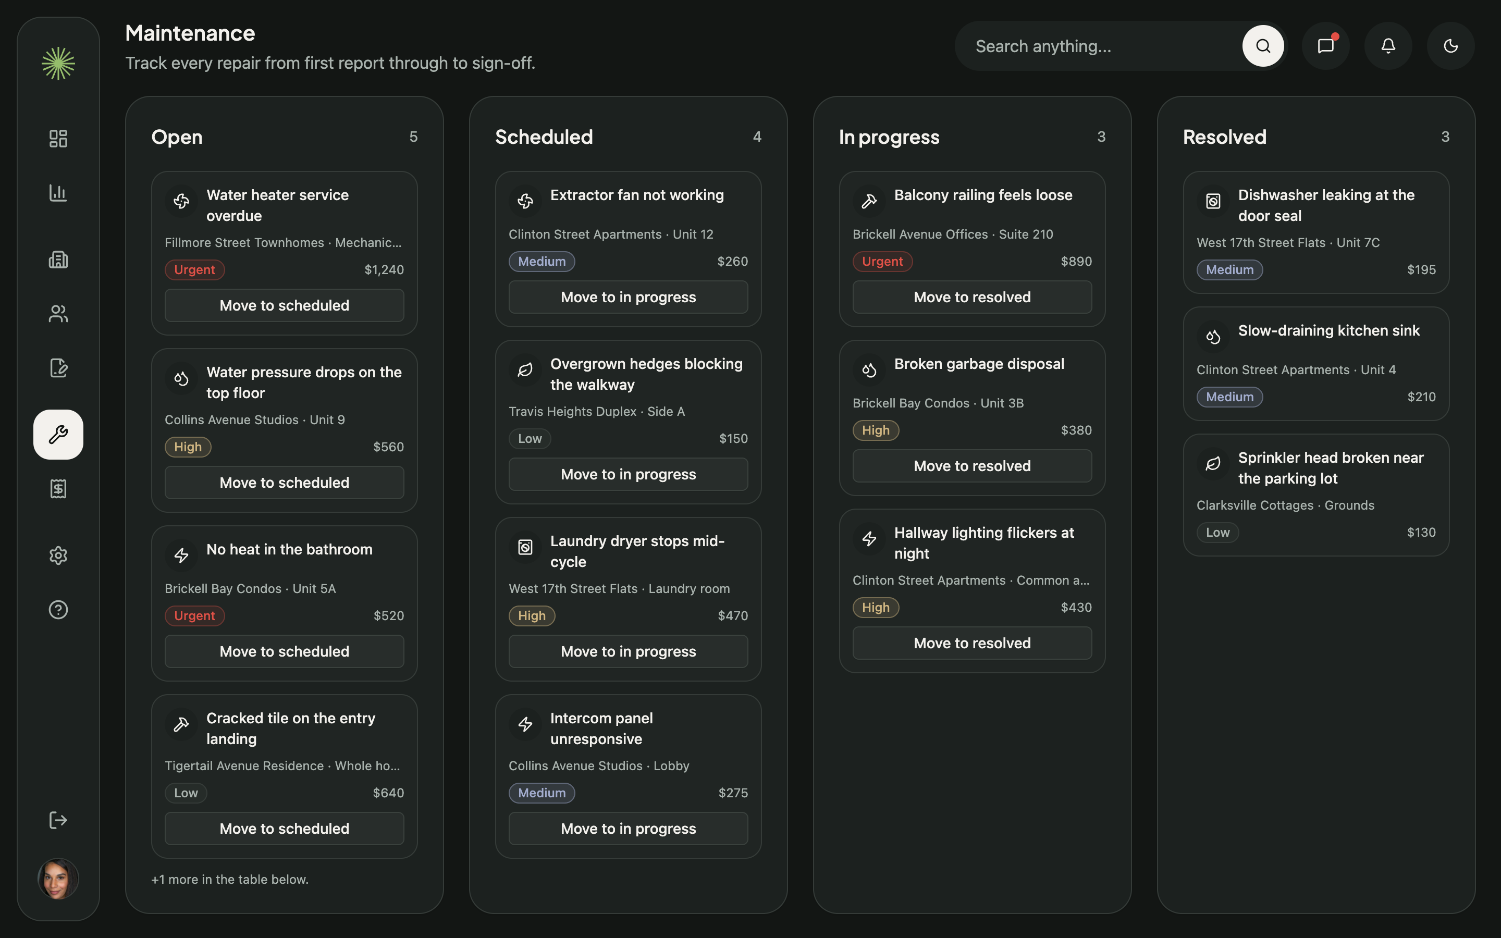
Task: Click the Urgent badge on Water heater card
Action: click(195, 270)
